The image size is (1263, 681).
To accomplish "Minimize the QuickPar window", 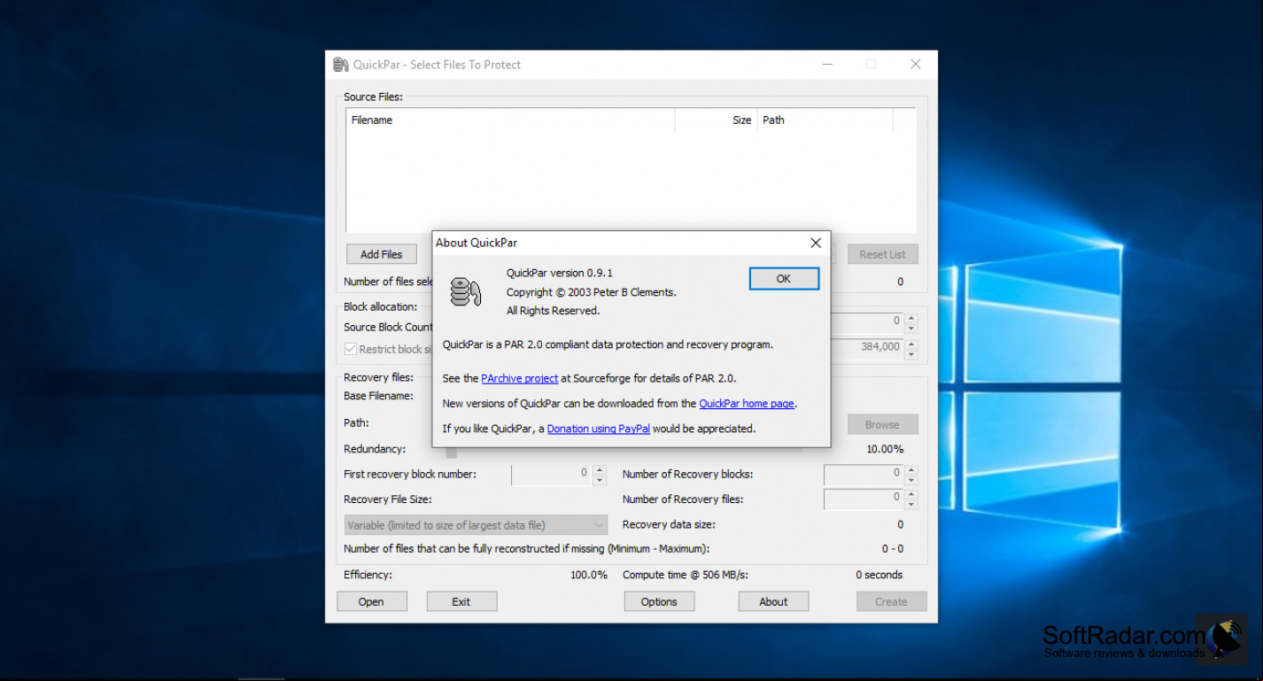I will [x=827, y=65].
